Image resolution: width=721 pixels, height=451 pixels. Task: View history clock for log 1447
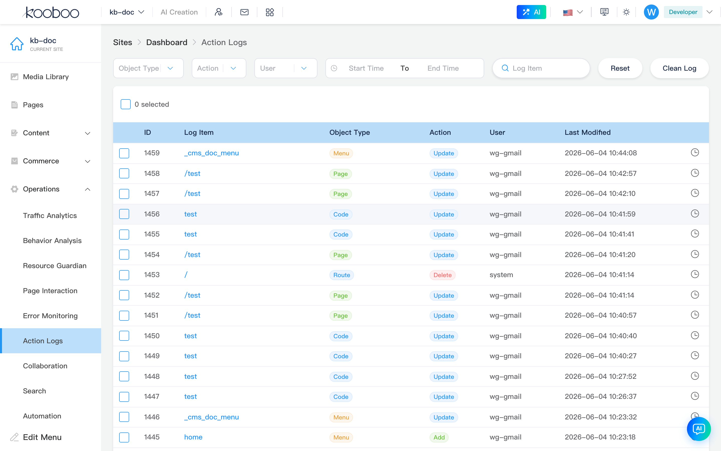pyautogui.click(x=695, y=396)
